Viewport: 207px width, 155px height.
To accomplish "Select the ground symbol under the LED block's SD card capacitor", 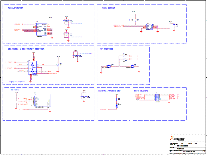I will (84, 101).
